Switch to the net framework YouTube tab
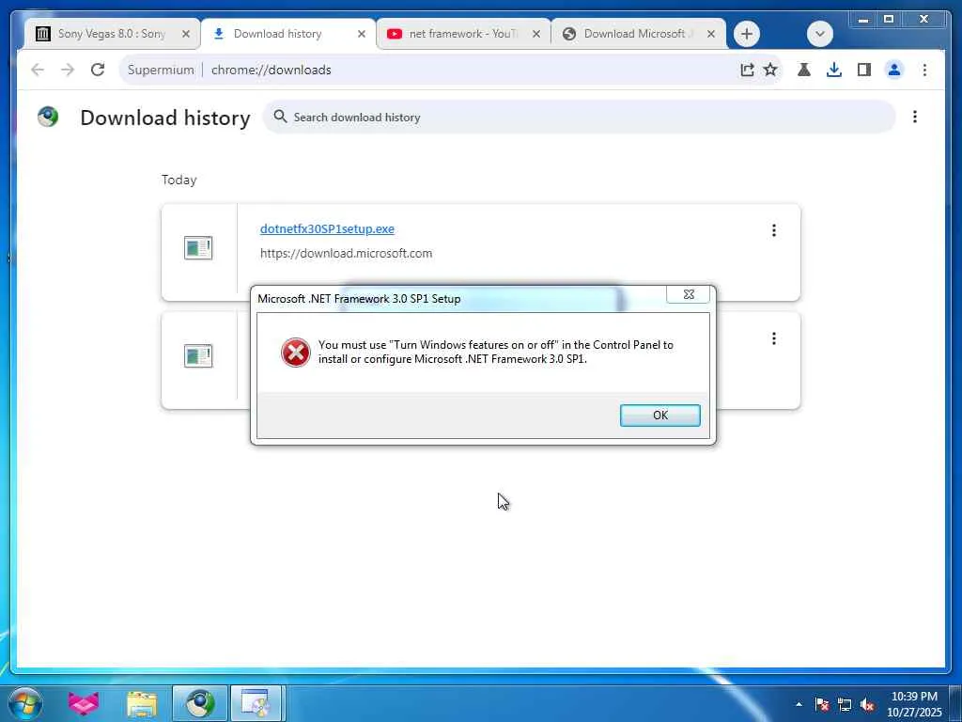 (464, 34)
